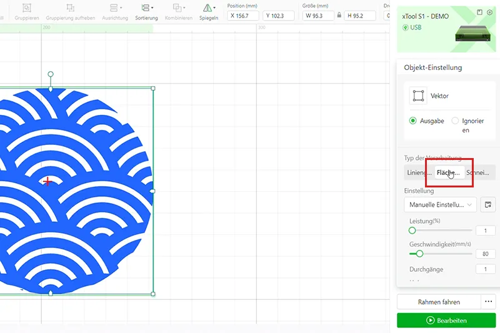Click the xTool S1 machine thumbnail
This screenshot has width=500, height=333.
click(x=473, y=33)
